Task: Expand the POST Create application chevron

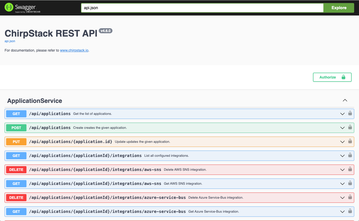Action: click(342, 128)
